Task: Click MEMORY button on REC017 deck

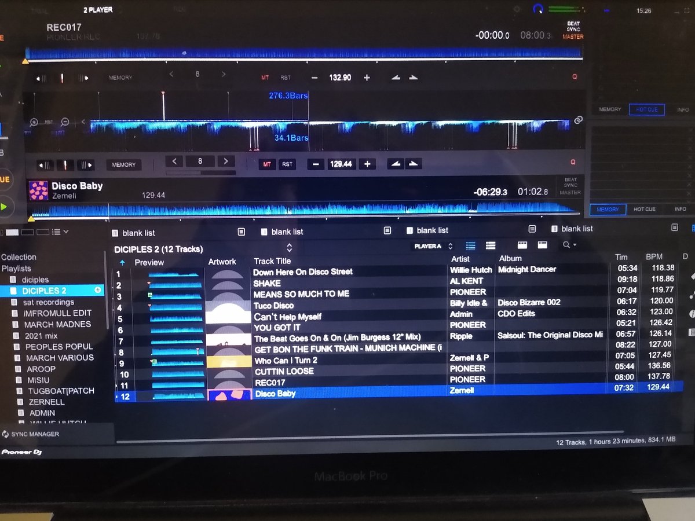Action: click(x=120, y=78)
